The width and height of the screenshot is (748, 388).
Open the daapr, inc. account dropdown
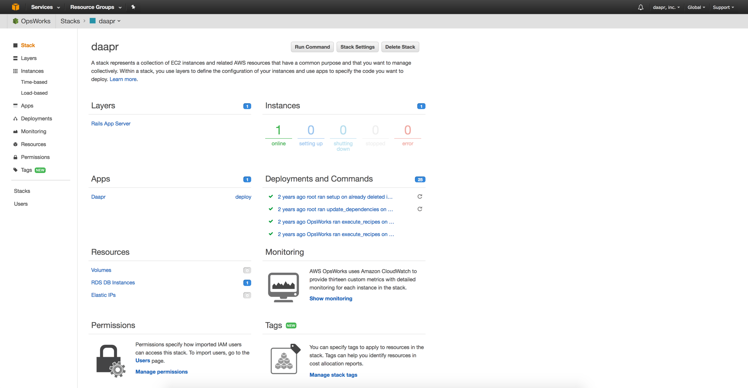pos(666,7)
